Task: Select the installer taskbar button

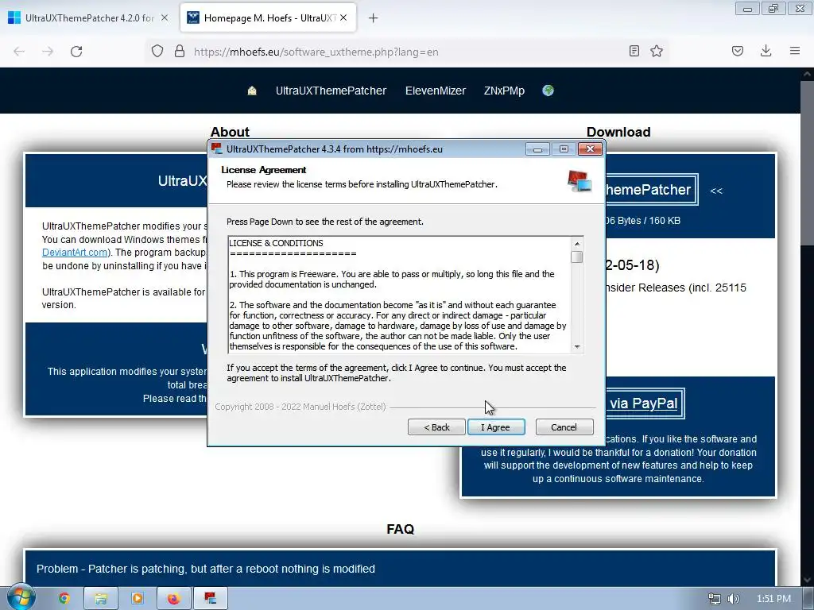Action: [x=210, y=599]
